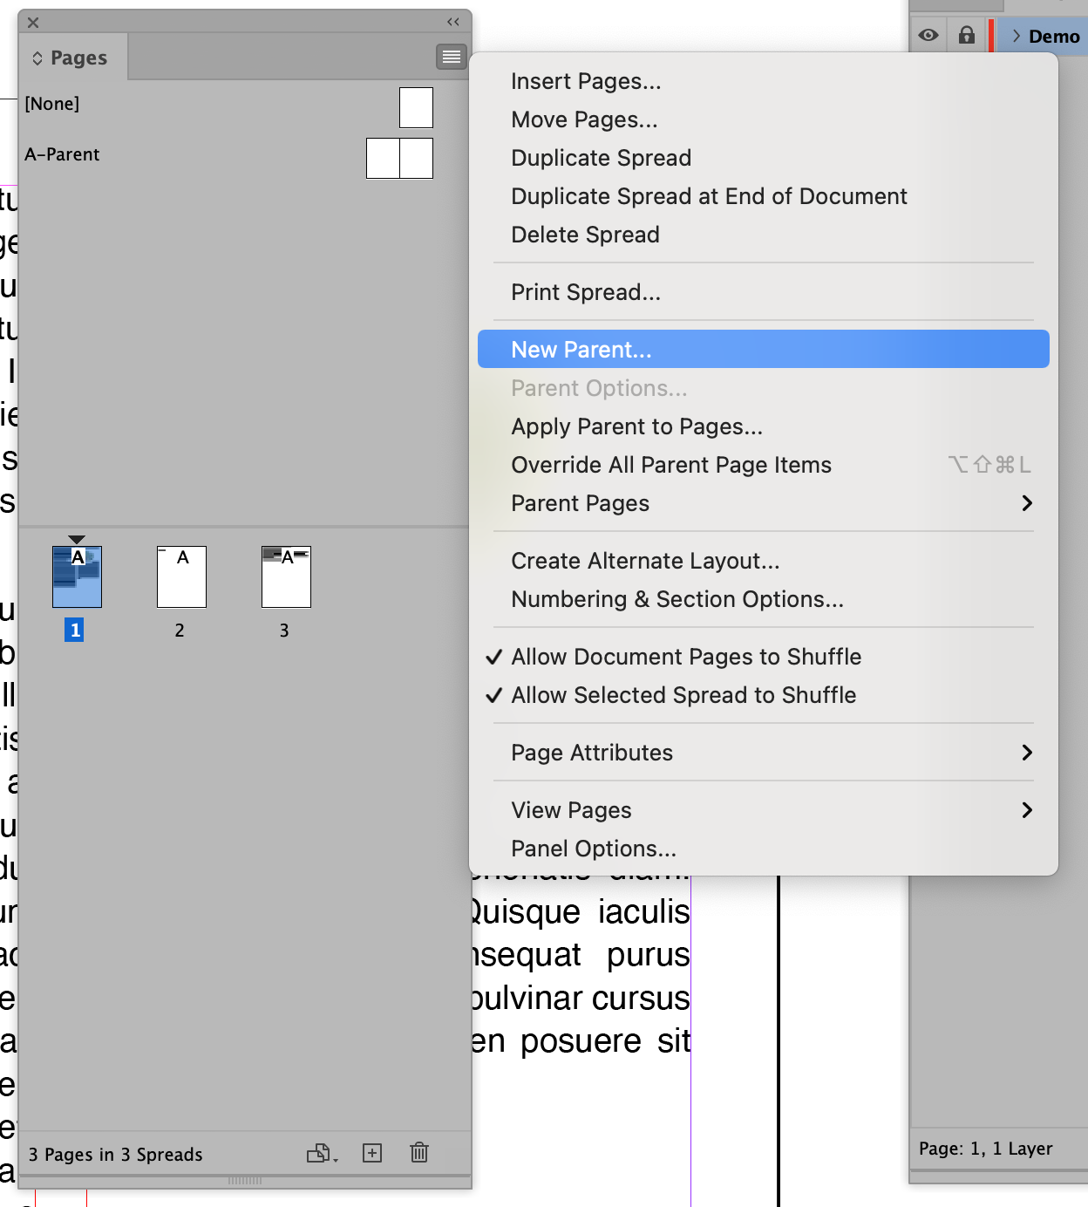This screenshot has width=1088, height=1207.
Task: Close the Pages panel with the X icon
Action: pyautogui.click(x=33, y=23)
